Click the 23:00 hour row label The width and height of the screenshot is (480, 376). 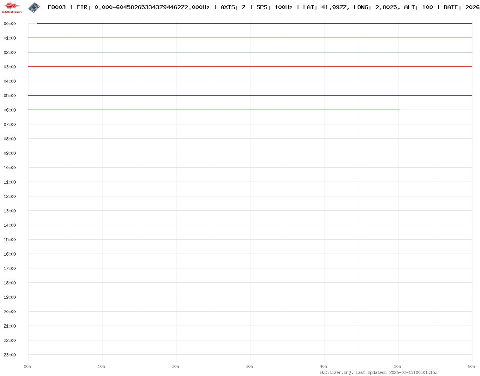point(10,355)
